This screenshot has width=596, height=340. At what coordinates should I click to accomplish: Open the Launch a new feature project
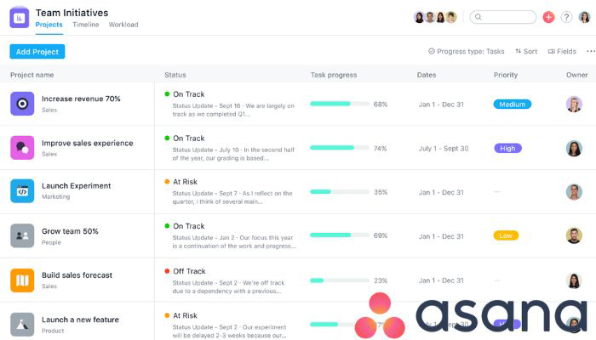[80, 320]
